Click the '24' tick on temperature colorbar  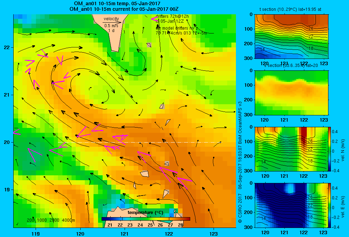[140, 225]
